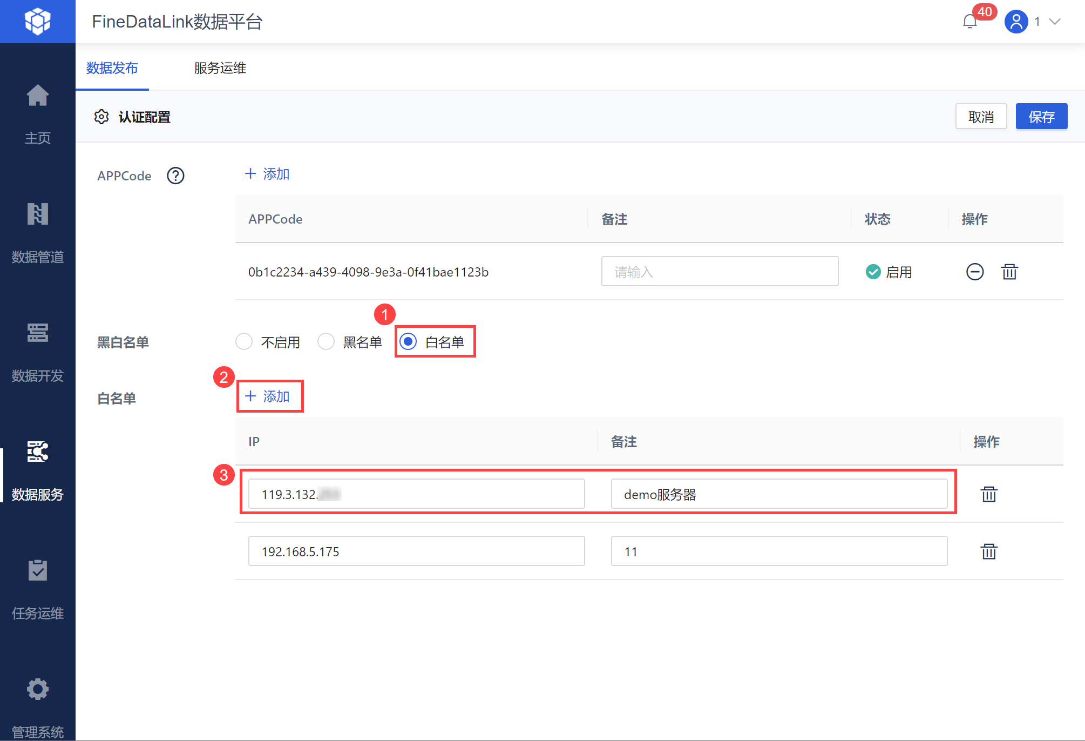This screenshot has width=1085, height=741.
Task: Delete the 192.168.5.175 whitelist entry
Action: pos(989,551)
